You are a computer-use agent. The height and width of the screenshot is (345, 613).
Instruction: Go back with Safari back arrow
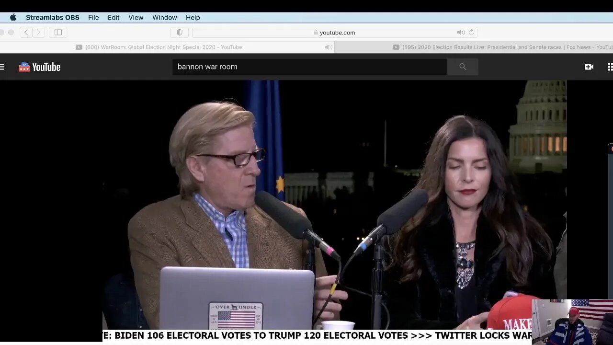coord(26,32)
